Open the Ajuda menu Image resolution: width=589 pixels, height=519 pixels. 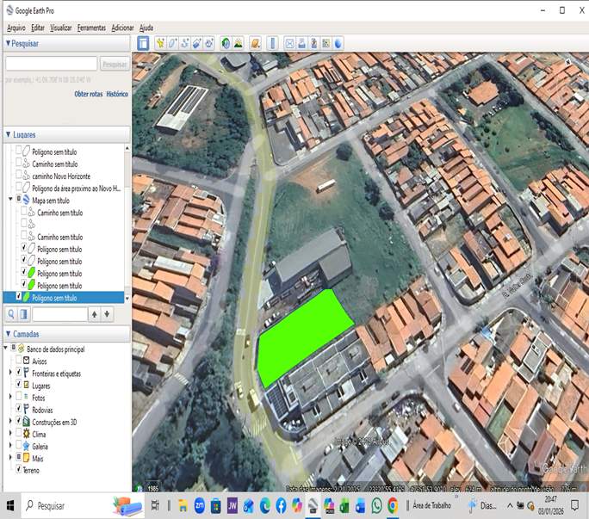tap(146, 28)
